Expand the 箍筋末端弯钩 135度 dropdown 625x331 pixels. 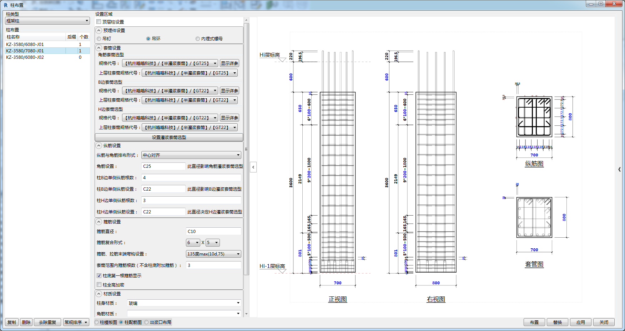click(x=213, y=254)
